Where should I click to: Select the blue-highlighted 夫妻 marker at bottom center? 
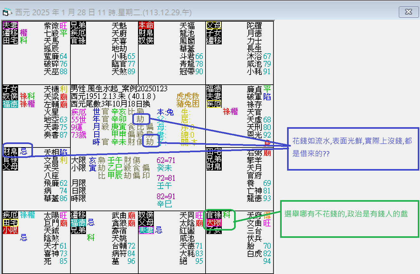[146, 231]
